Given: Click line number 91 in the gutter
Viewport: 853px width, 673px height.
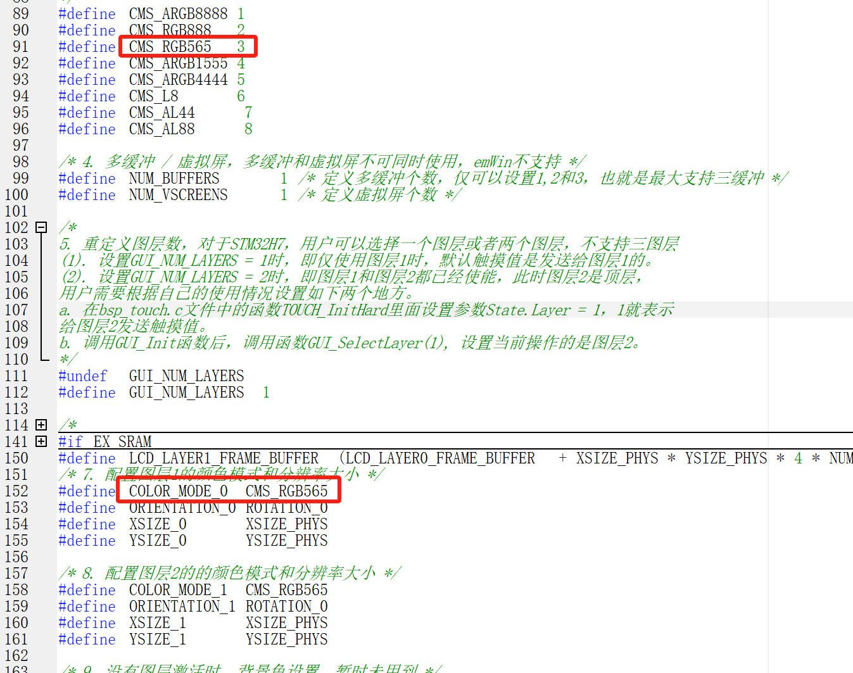Looking at the screenshot, I should point(20,47).
